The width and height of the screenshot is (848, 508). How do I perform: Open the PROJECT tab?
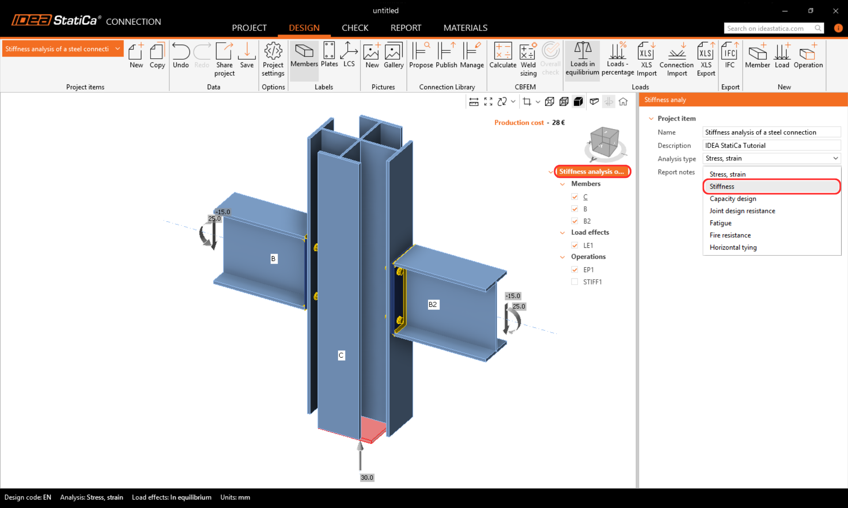[249, 28]
